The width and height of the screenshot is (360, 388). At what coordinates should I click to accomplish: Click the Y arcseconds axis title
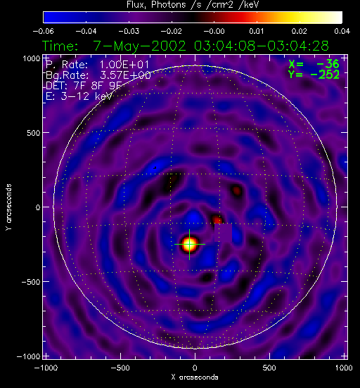pyautogui.click(x=8, y=207)
